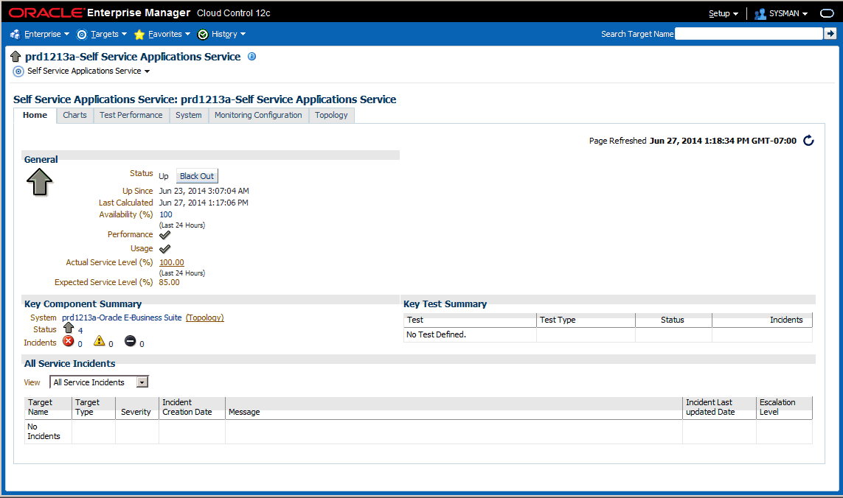Open the SYSMAN user menu
The height and width of the screenshot is (498, 843).
point(788,13)
